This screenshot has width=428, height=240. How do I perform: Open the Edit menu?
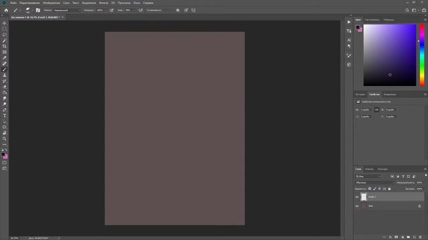(x=29, y=3)
